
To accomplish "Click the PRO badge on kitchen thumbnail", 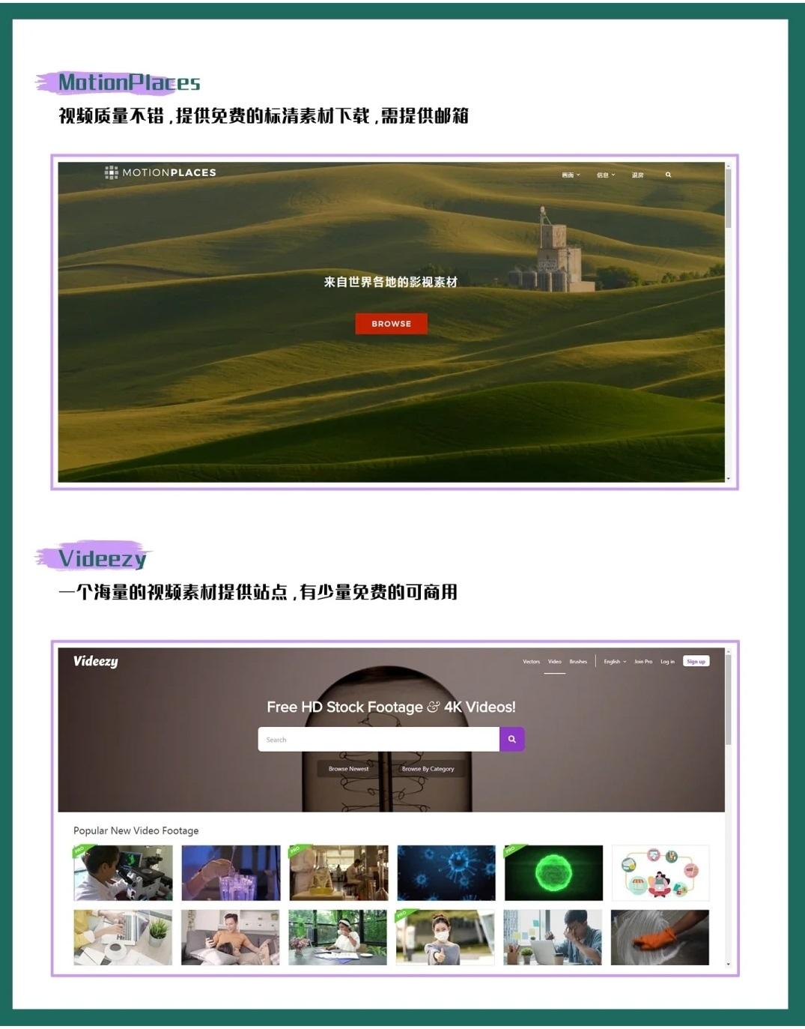I will [296, 850].
